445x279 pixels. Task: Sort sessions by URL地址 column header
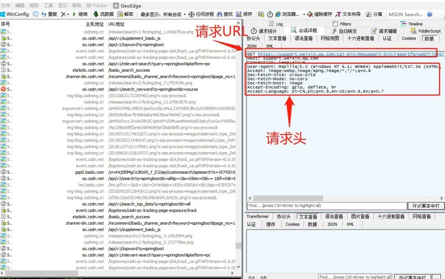tap(116, 24)
